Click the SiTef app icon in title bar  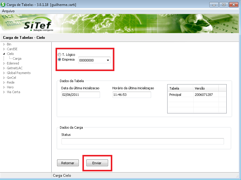[x=3, y=4]
